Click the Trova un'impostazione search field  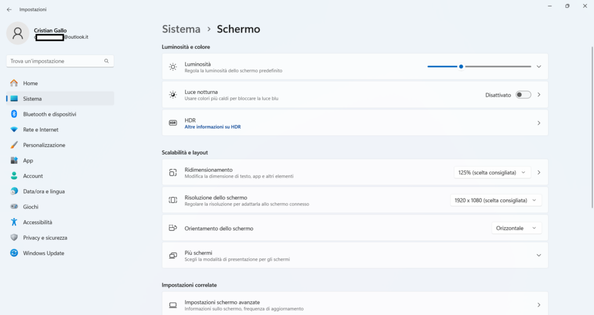[55, 61]
